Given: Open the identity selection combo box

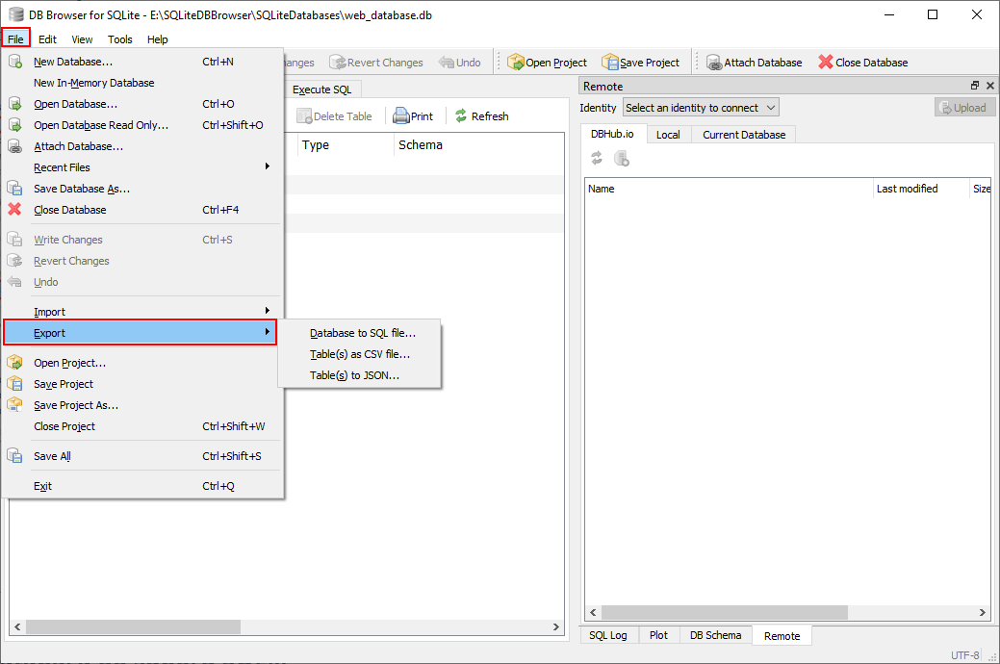Looking at the screenshot, I should (x=700, y=107).
